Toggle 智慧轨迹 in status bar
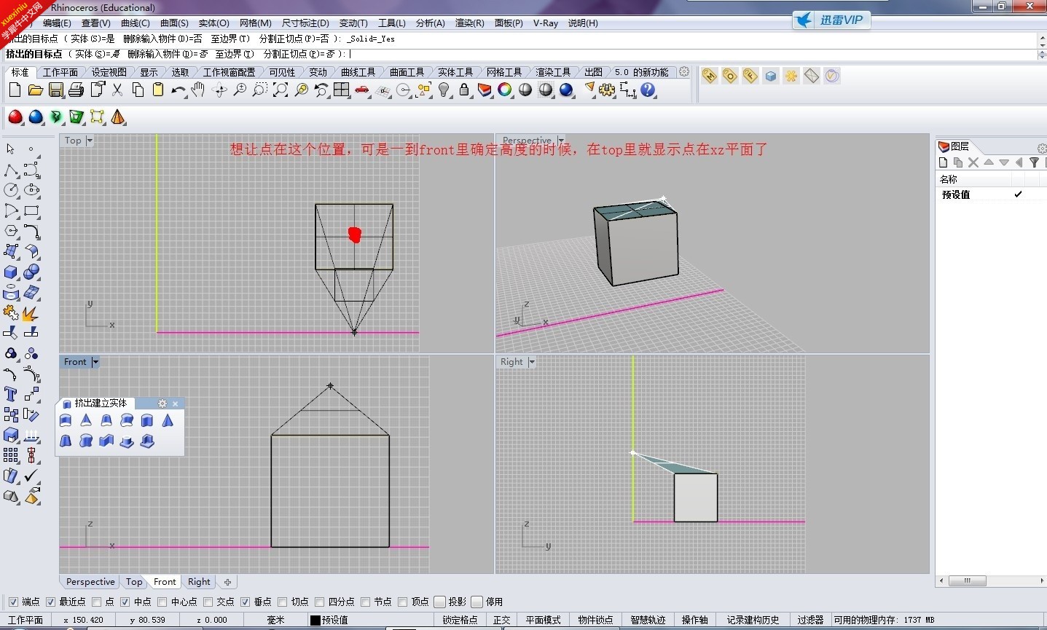The height and width of the screenshot is (630, 1047). 648,620
